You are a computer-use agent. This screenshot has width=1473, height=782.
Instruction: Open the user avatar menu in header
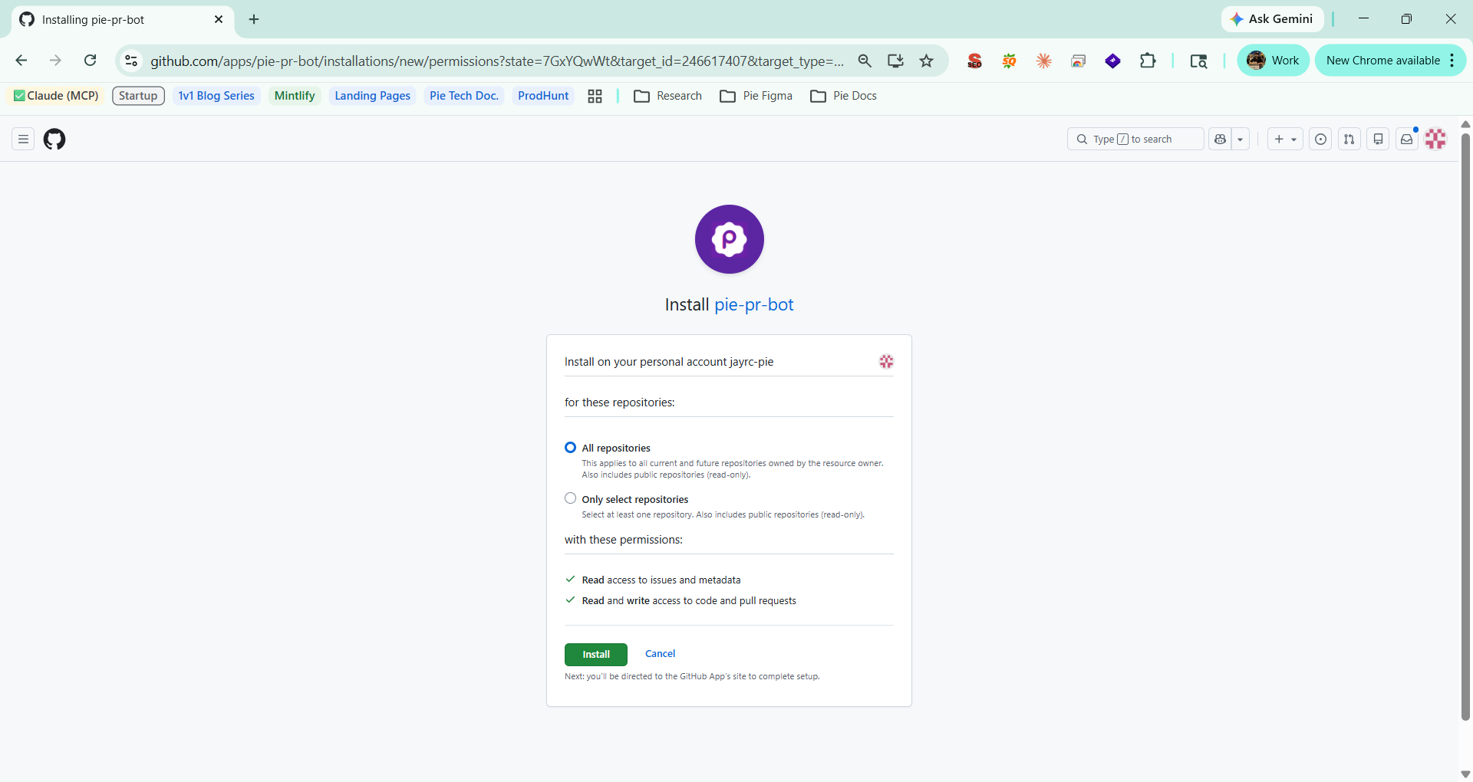(1436, 140)
